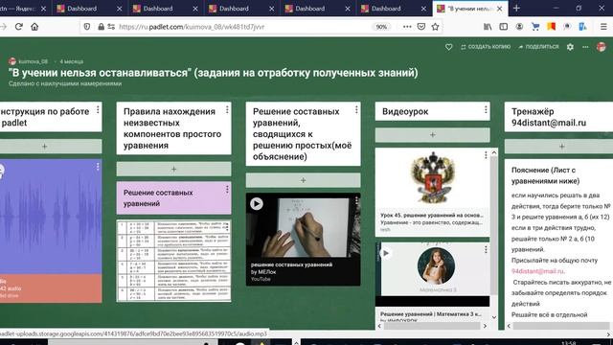Switch to the second Dashboard tab

tap(157, 9)
